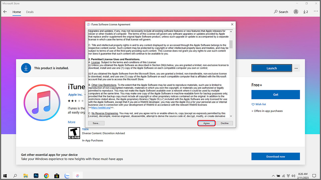Click the battery icon in system tray
Image resolution: width=321 pixels, height=180 pixels.
coord(278,176)
